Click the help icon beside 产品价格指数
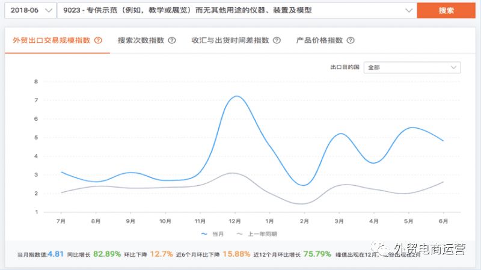This screenshot has width=481, height=270. [351, 40]
